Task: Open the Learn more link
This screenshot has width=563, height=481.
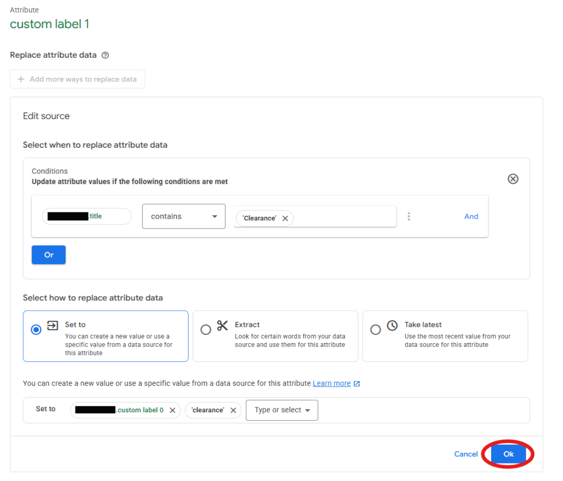Action: point(332,383)
